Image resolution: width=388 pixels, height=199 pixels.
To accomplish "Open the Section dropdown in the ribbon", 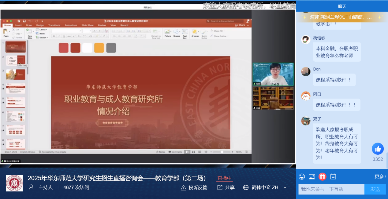I will coord(42,38).
